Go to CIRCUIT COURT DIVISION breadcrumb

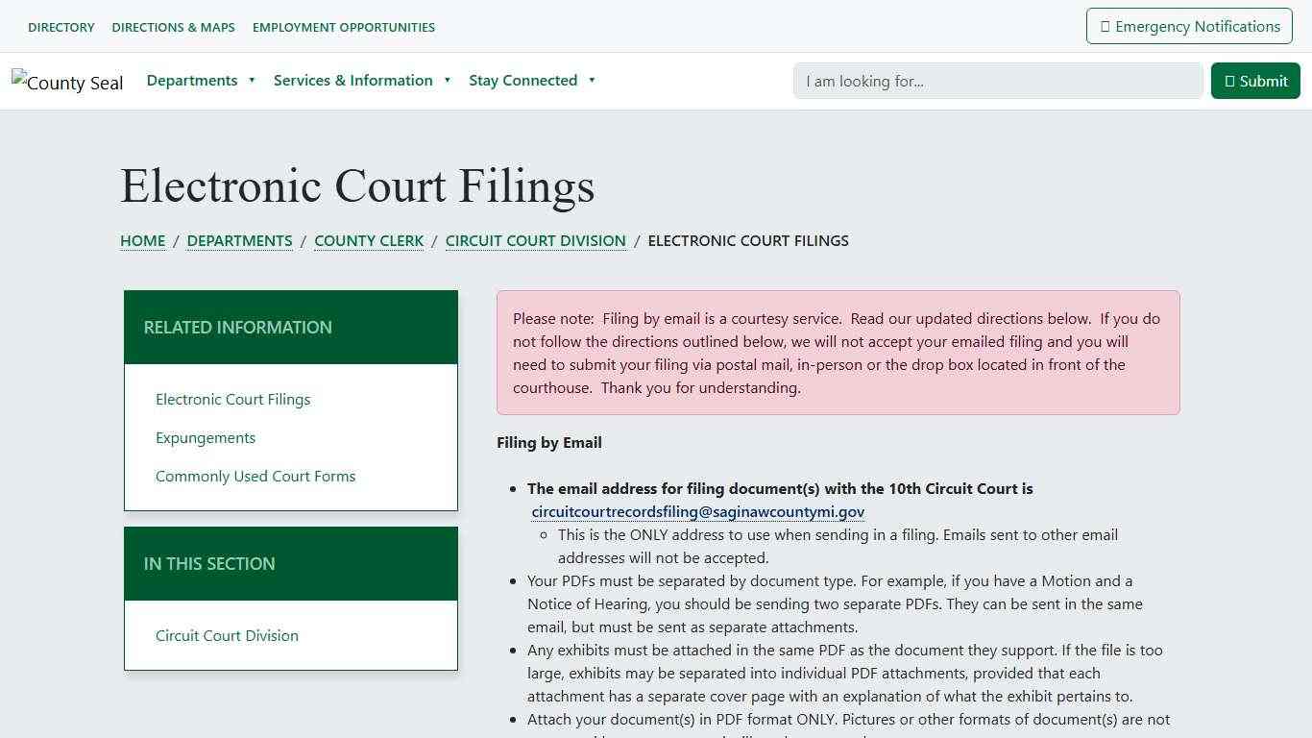click(x=535, y=240)
